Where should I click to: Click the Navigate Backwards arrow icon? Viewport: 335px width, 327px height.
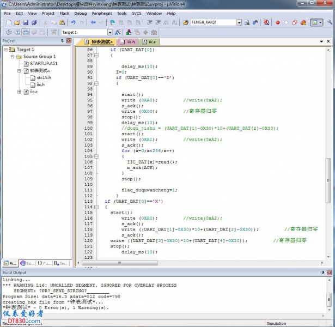(x=93, y=23)
